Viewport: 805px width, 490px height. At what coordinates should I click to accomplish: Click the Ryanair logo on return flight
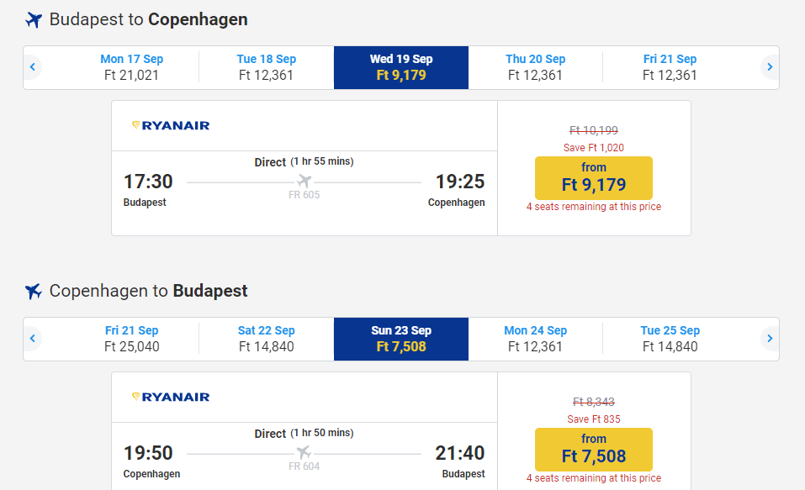171,397
